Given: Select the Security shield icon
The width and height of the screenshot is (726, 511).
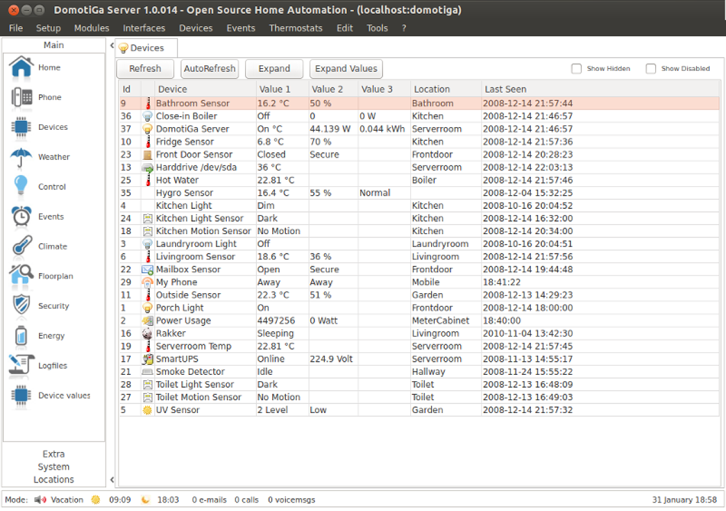Looking at the screenshot, I should (x=21, y=306).
